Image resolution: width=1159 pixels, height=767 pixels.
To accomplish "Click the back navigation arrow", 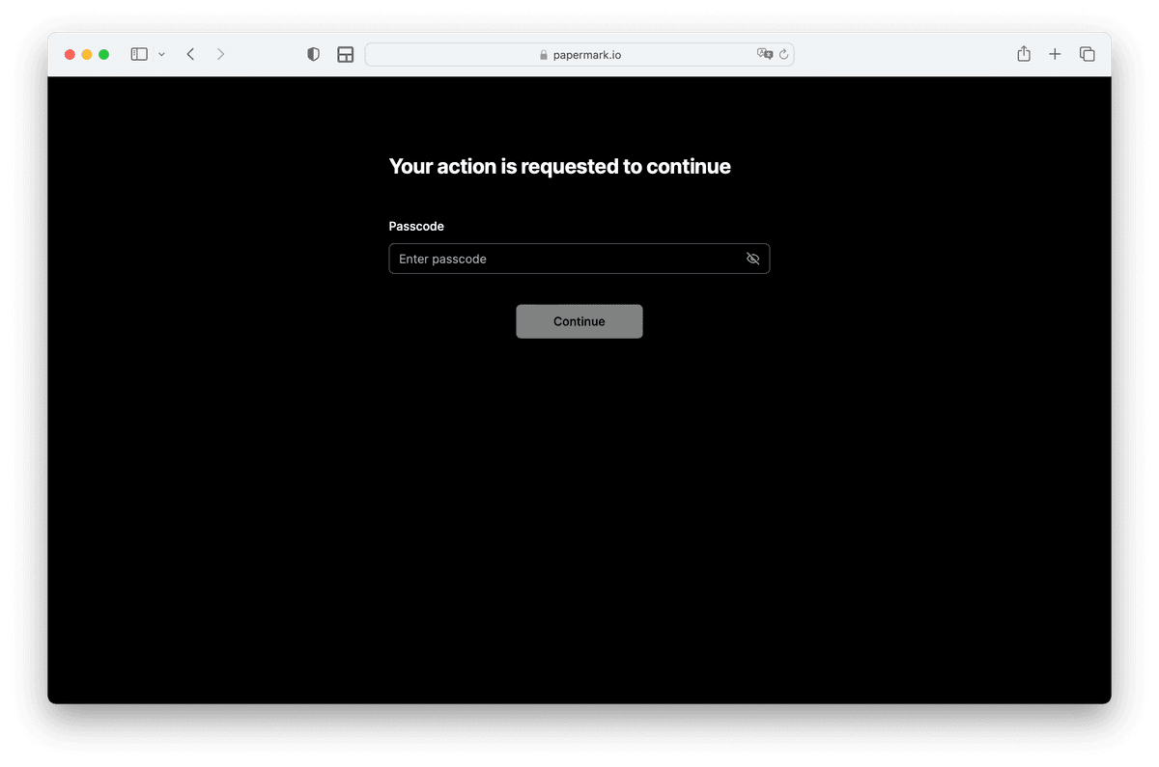I will [x=189, y=54].
